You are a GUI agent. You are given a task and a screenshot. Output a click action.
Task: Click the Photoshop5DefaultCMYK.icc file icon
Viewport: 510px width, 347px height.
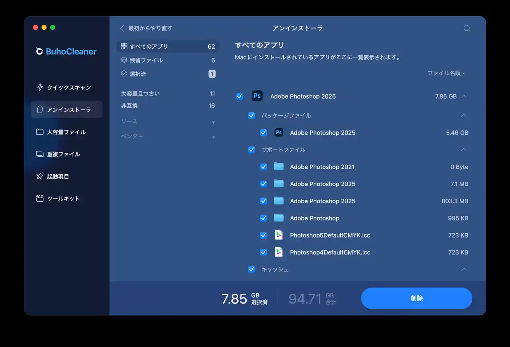point(279,235)
